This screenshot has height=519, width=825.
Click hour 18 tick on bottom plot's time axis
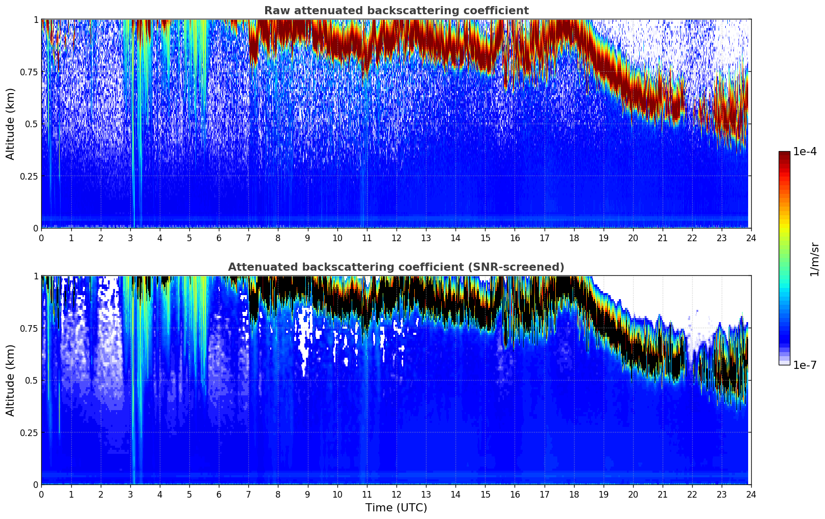(x=574, y=494)
